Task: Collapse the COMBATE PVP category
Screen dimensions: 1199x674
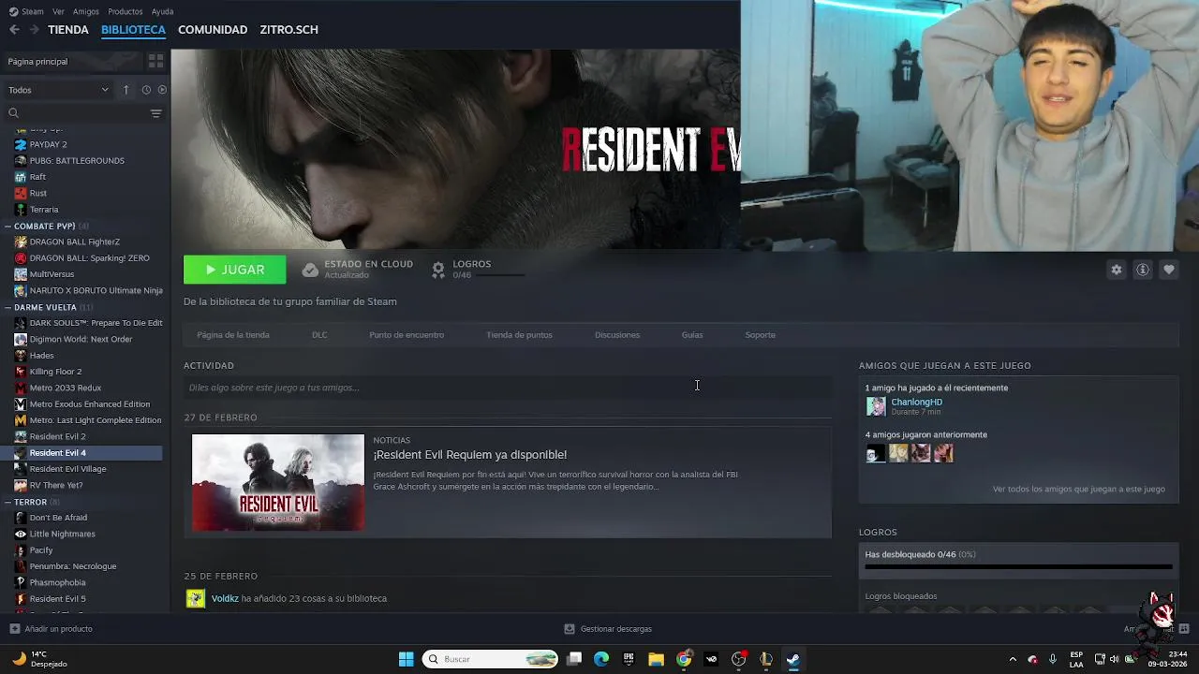Action: coord(7,226)
